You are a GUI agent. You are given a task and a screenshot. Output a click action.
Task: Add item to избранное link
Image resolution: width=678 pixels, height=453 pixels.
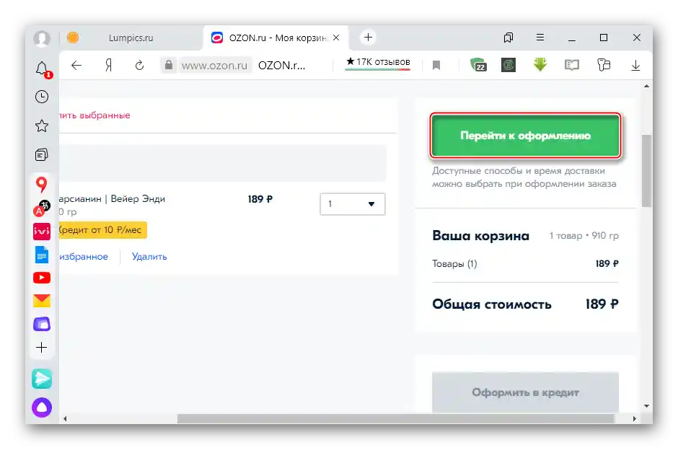[84, 256]
